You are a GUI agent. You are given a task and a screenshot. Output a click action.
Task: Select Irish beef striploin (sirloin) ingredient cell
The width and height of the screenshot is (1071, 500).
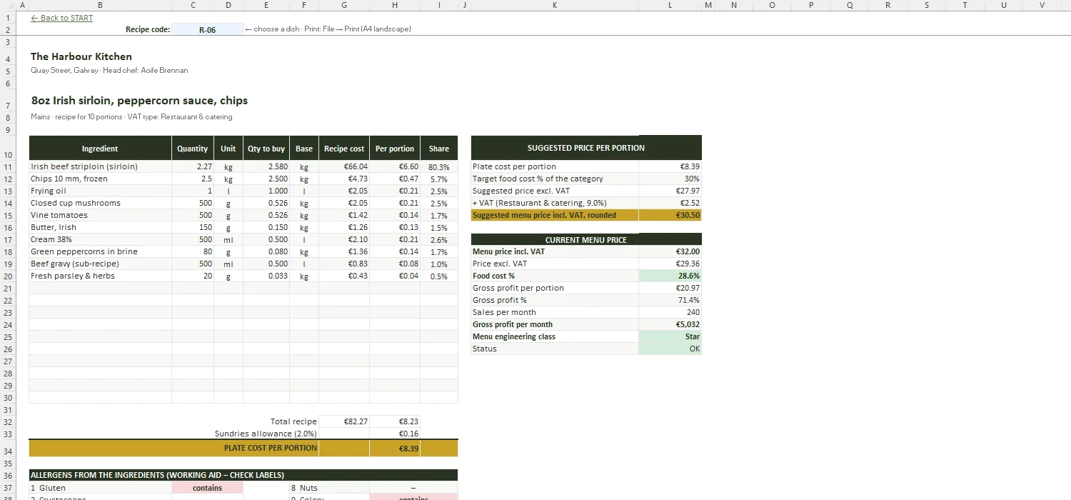(x=100, y=166)
